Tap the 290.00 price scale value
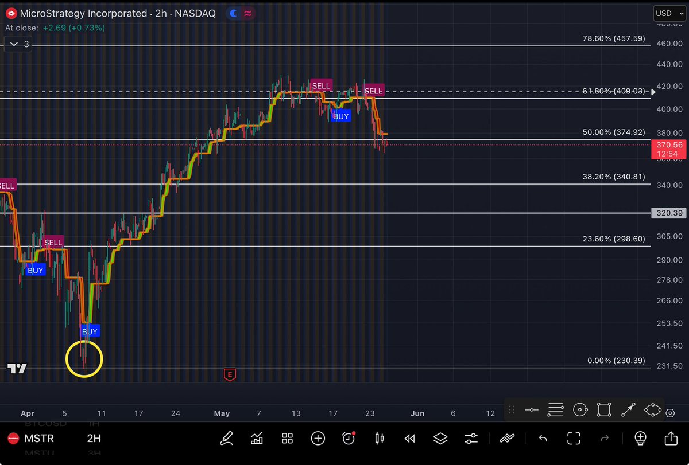The image size is (689, 465). click(x=668, y=260)
